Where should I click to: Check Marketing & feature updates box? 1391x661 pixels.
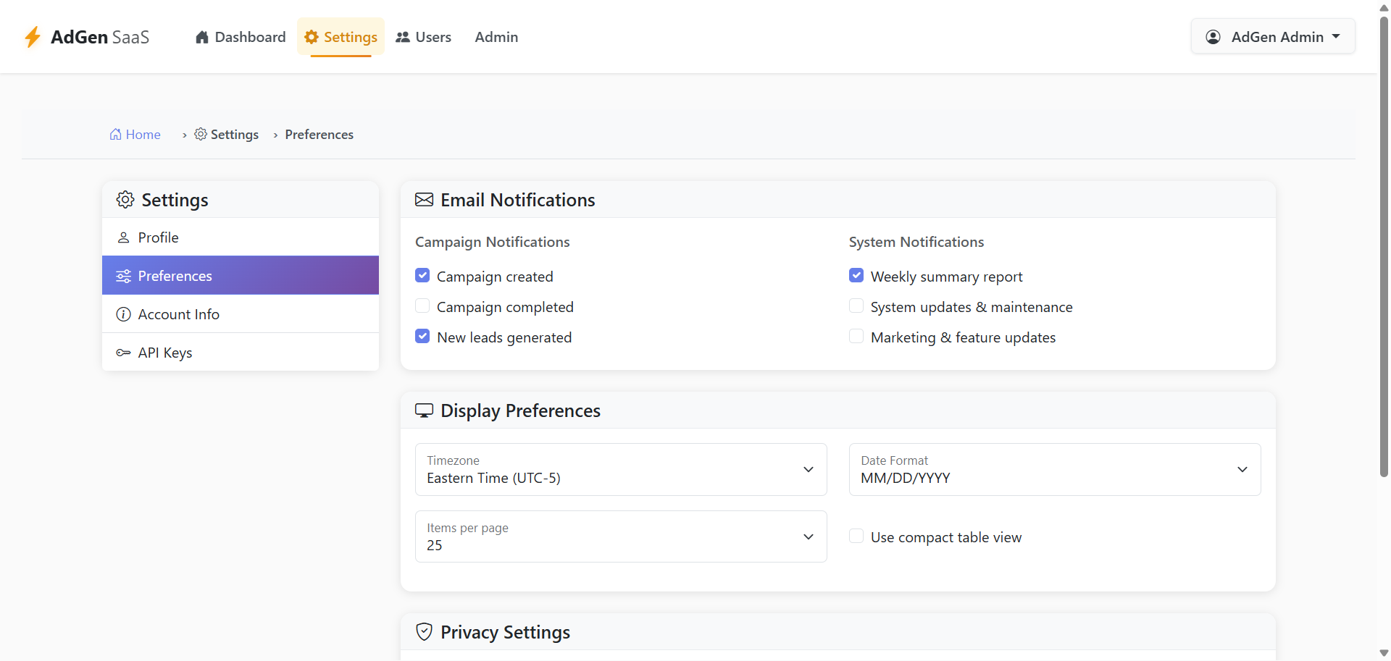(856, 336)
